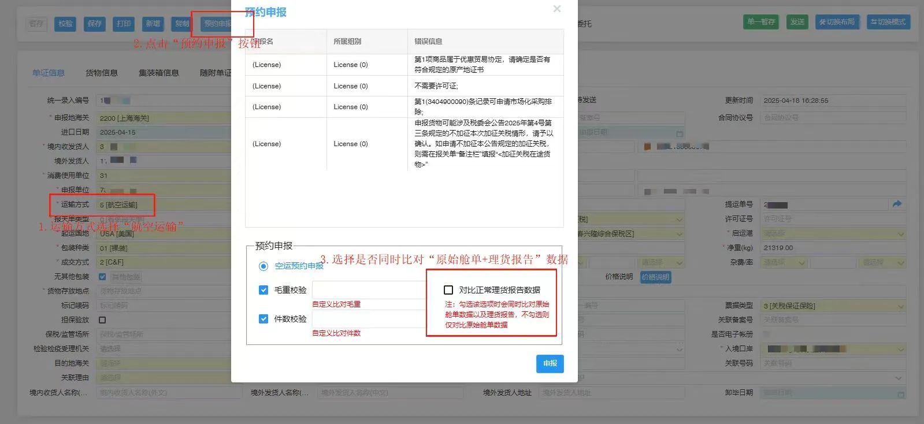Open the 启运港 dropdown
Screen dimensions: 924x424
click(x=900, y=234)
